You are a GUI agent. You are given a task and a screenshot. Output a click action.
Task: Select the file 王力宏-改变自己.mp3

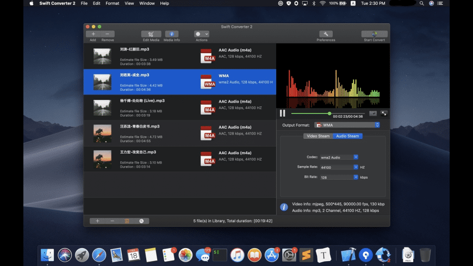[180, 159]
